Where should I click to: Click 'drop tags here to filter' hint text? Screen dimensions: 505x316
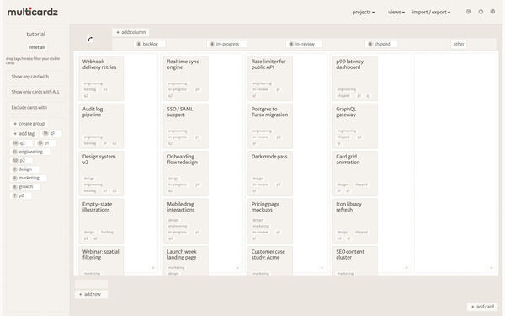(x=33, y=61)
